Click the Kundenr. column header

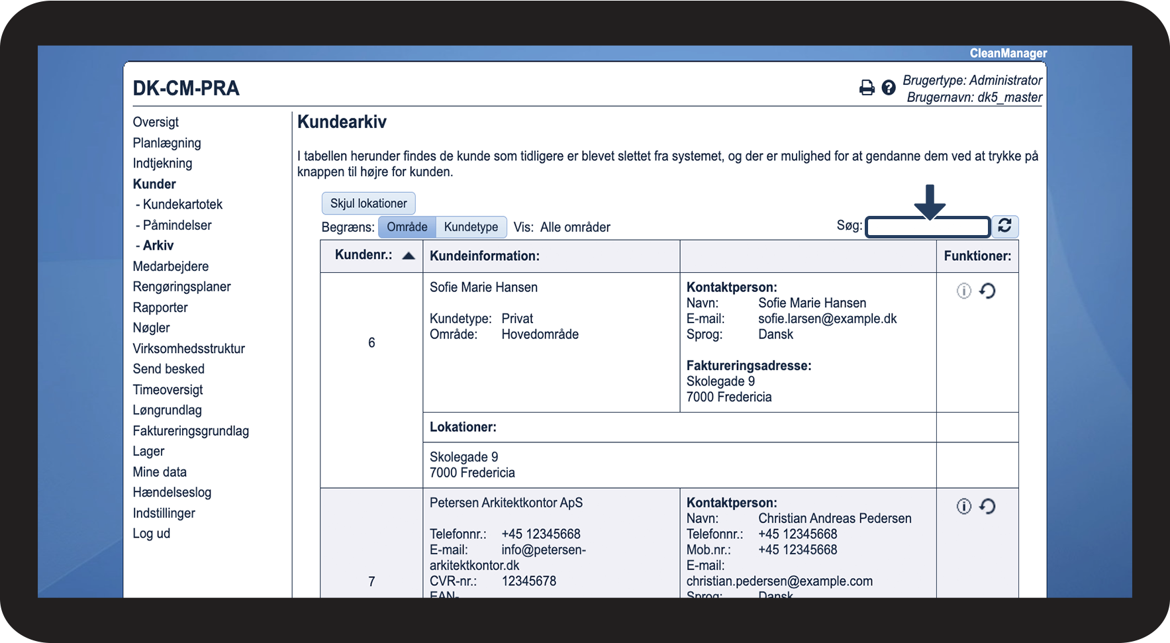click(x=364, y=256)
